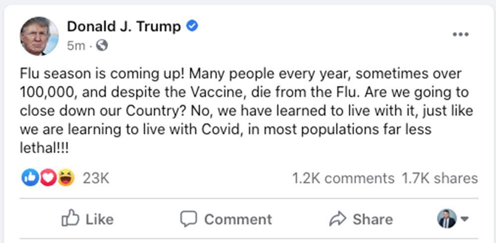Click the blue verified badge icon
This screenshot has width=496, height=243.
click(x=192, y=26)
